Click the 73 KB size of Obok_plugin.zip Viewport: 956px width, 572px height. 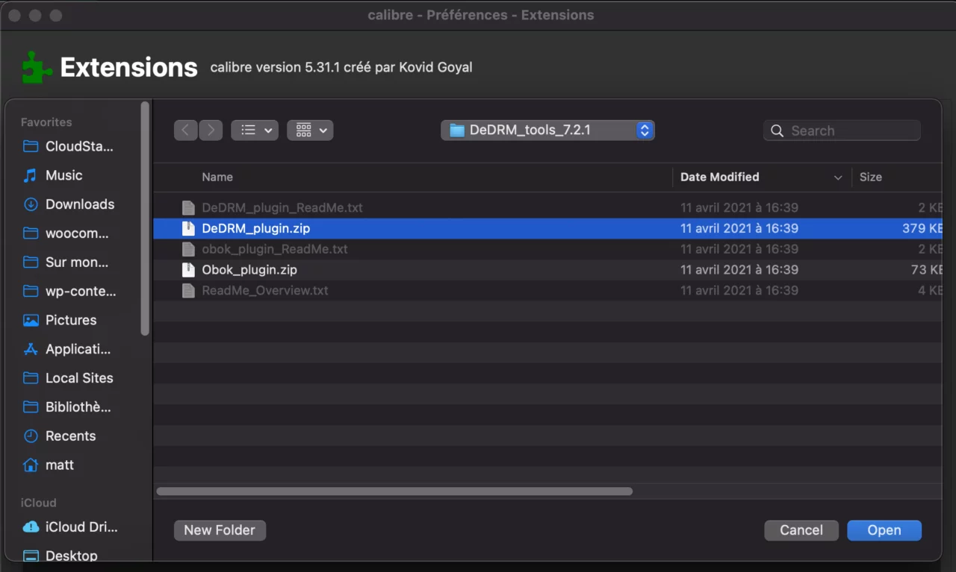point(927,270)
